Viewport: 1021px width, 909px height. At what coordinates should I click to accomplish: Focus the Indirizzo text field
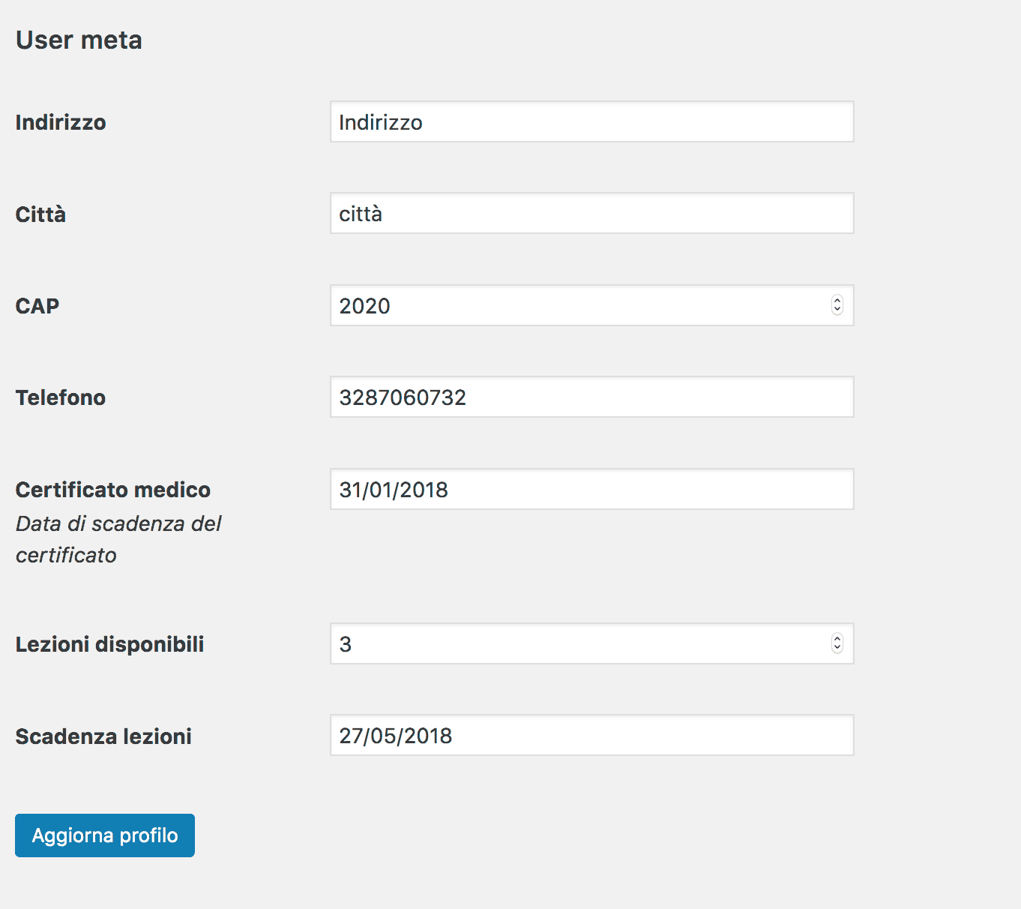click(591, 122)
